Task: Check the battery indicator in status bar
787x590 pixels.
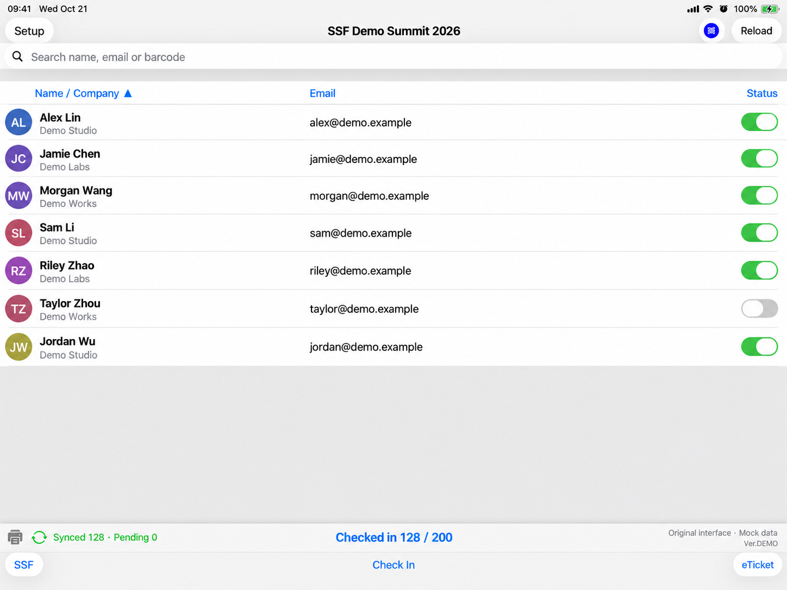Action: coord(770,9)
